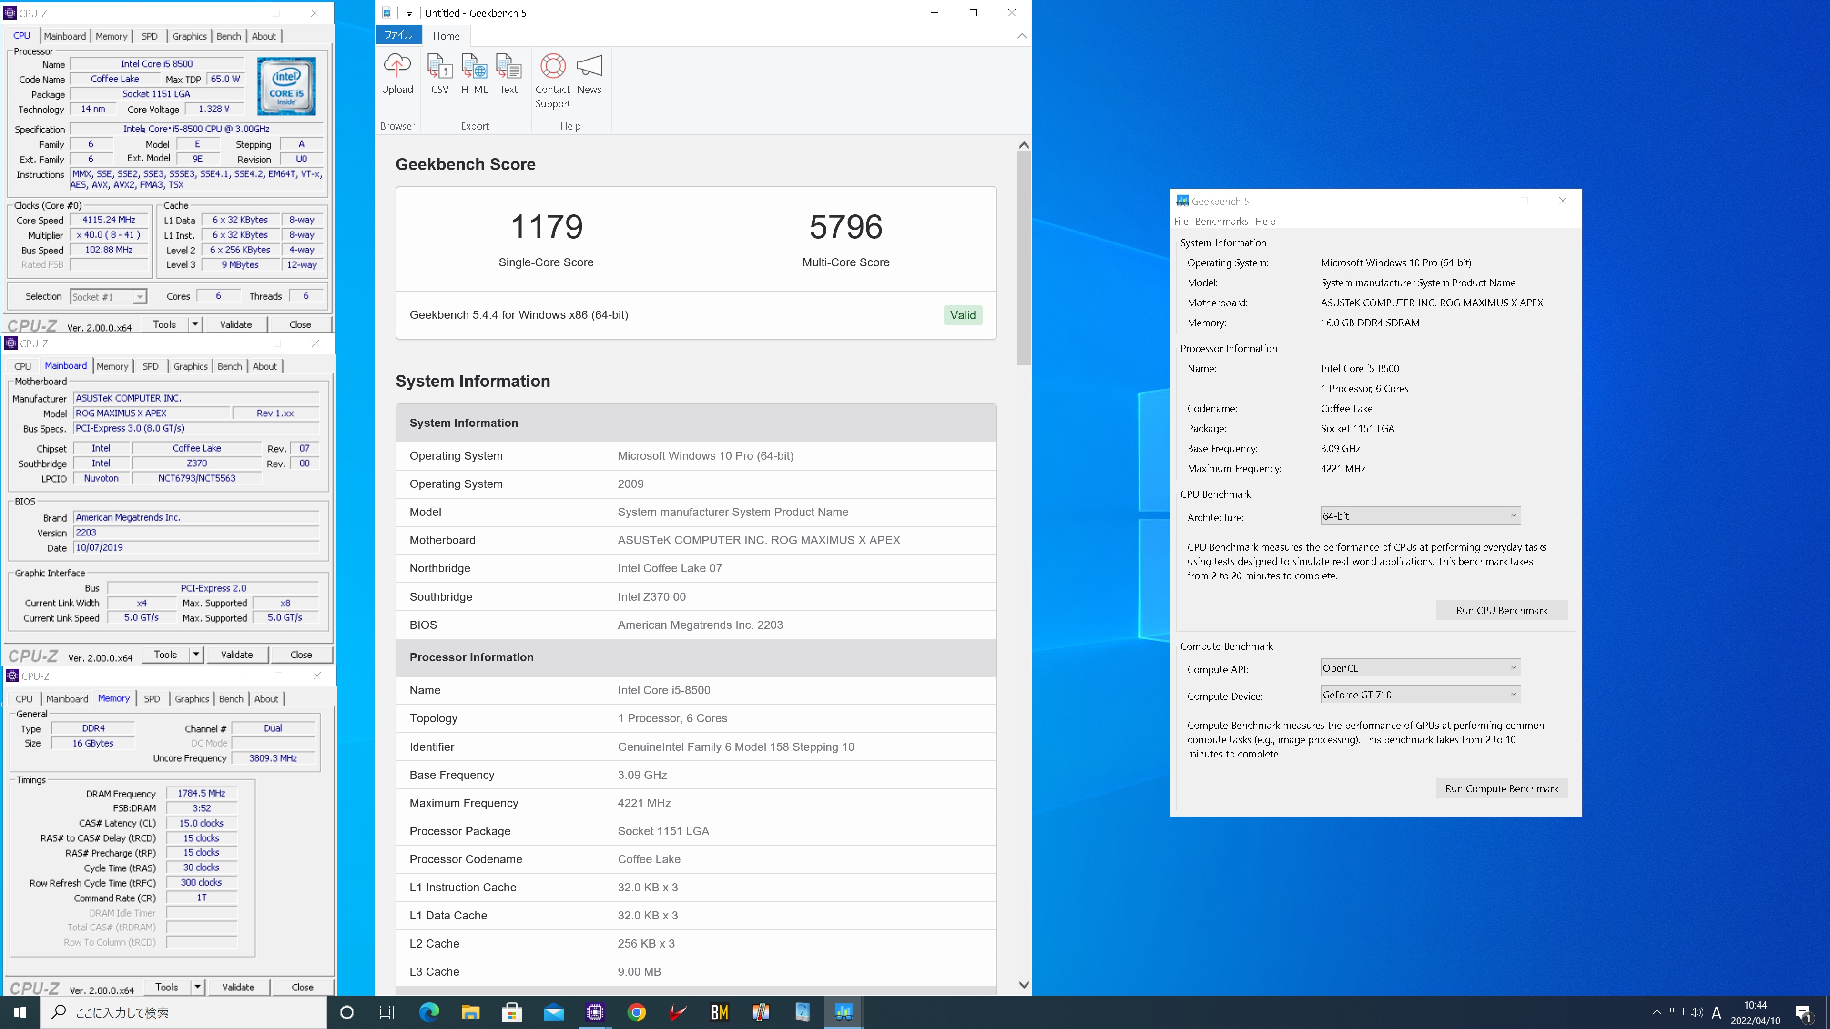This screenshot has height=1029, width=1830.
Task: Click Run CPU Benchmark button
Action: [1501, 610]
